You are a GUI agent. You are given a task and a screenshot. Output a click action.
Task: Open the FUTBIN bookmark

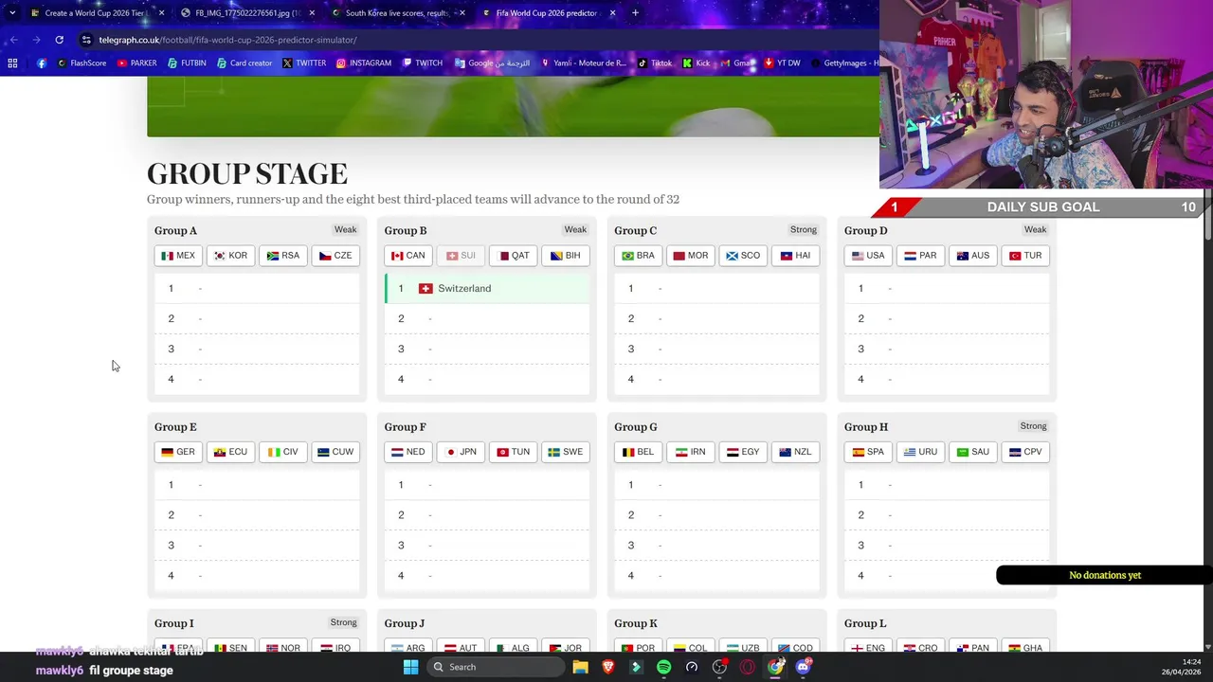[187, 63]
